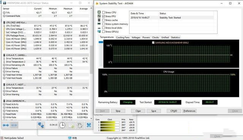Click scroll-down arrow in HWiNFO sensor list

pyautogui.click(x=91, y=118)
